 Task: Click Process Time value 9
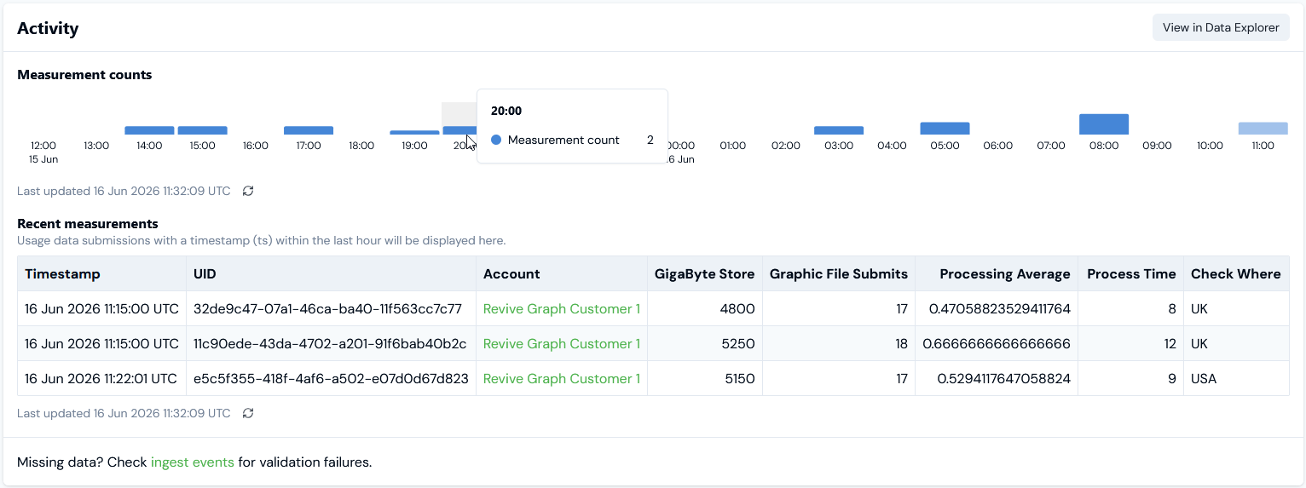[1172, 379]
